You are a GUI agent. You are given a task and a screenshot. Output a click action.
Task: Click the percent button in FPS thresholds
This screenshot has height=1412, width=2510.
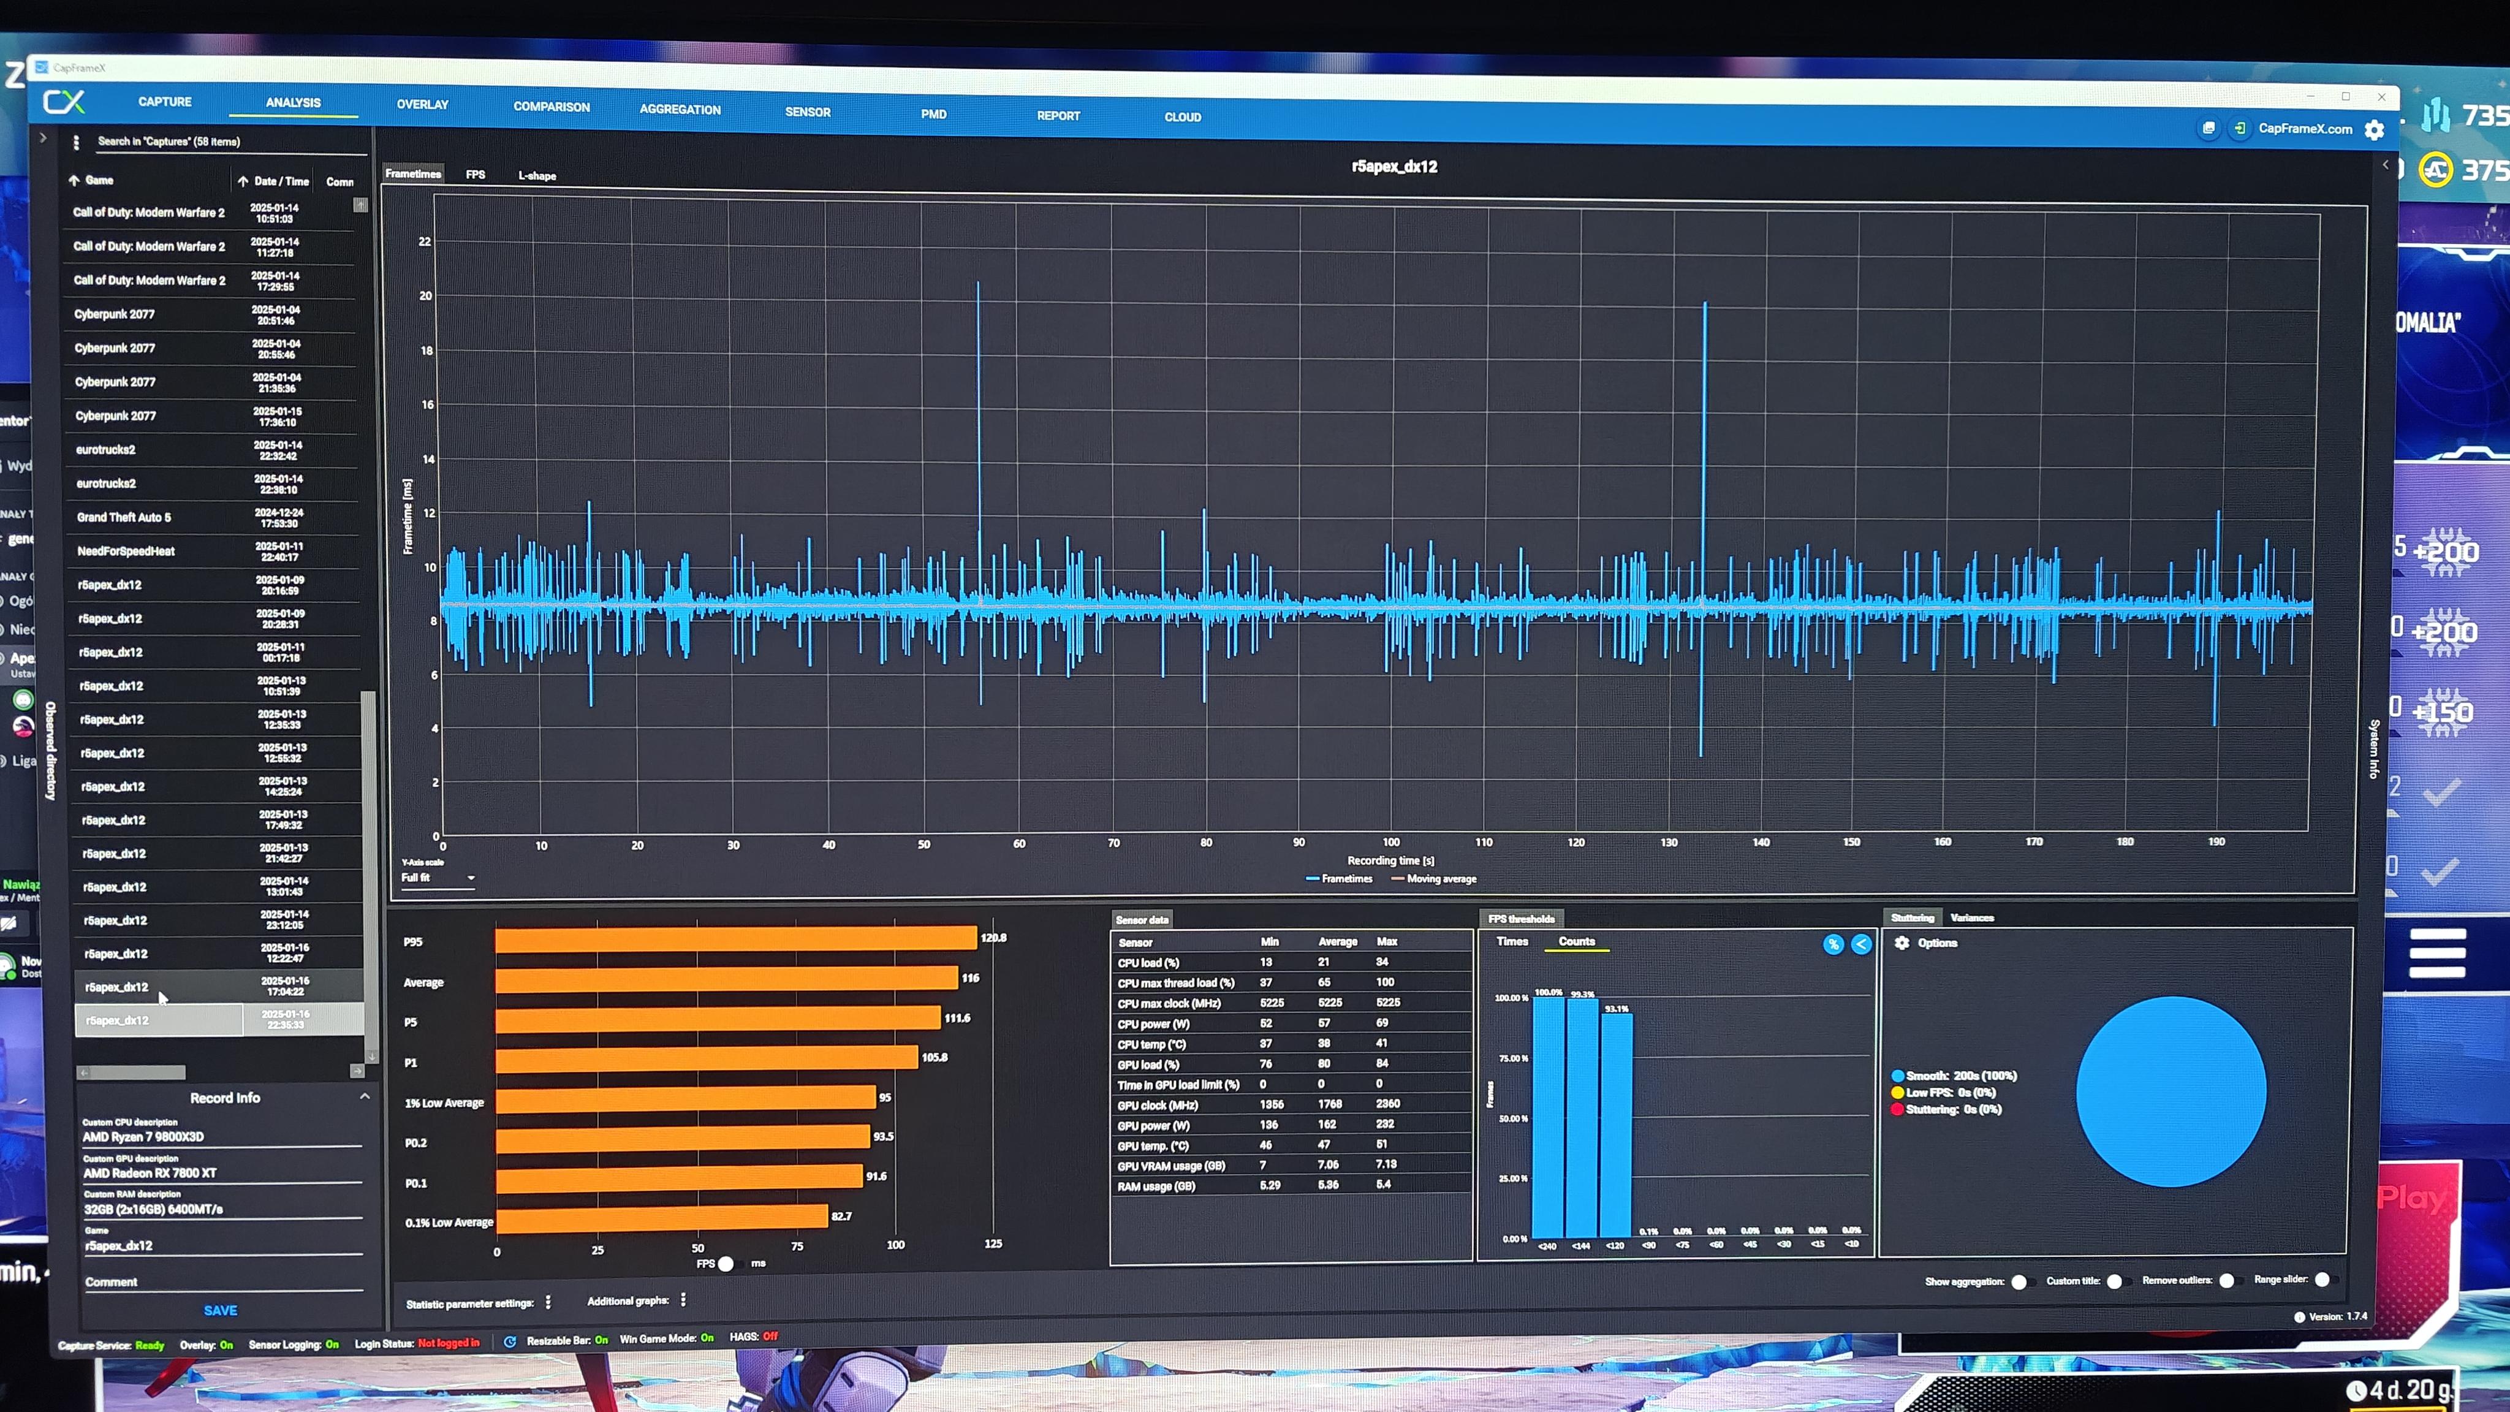tap(1833, 944)
